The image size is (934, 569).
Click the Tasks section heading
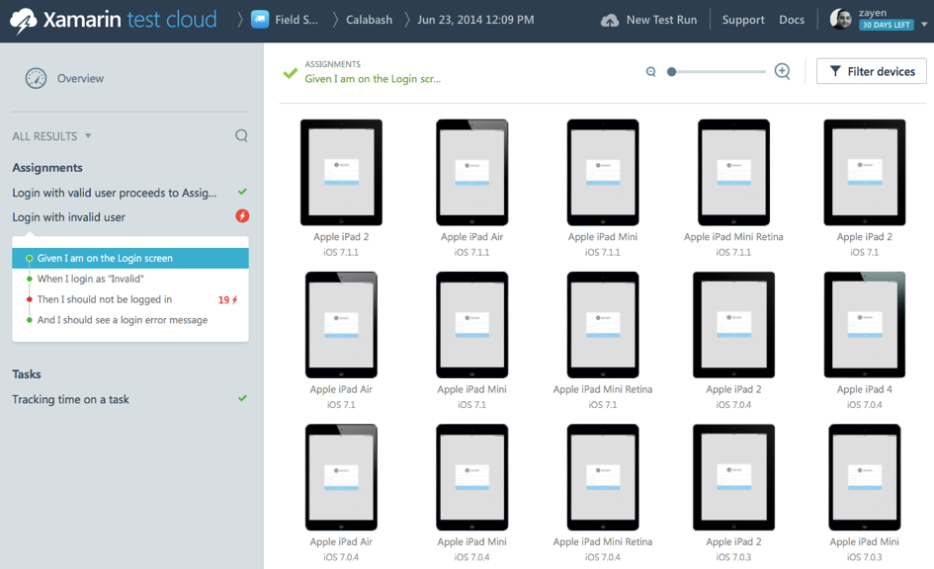(27, 374)
